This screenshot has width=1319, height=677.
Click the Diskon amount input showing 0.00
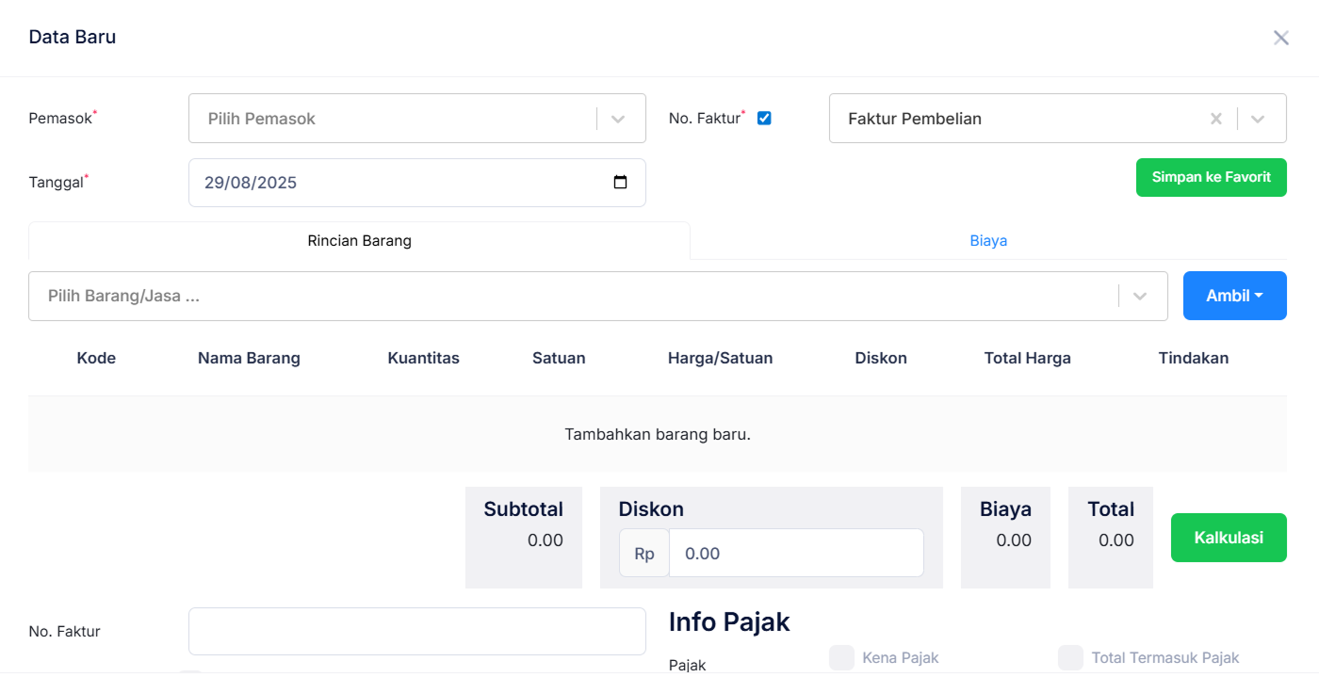796,553
